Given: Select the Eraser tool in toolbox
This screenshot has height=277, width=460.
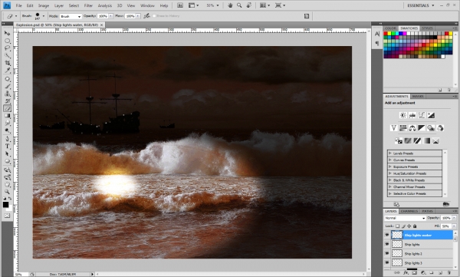Looking at the screenshot, I should (x=7, y=108).
